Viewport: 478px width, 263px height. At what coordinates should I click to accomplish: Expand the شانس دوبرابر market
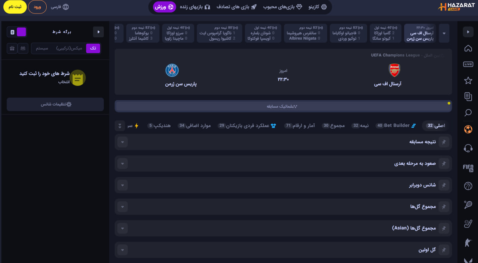(122, 185)
